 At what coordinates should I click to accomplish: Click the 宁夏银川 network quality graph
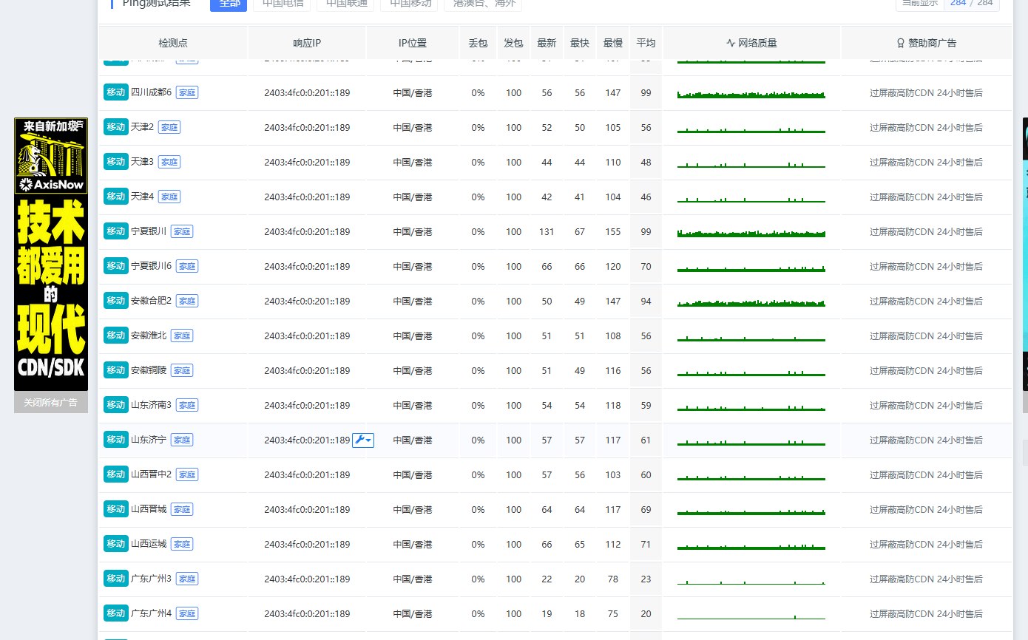tap(751, 233)
